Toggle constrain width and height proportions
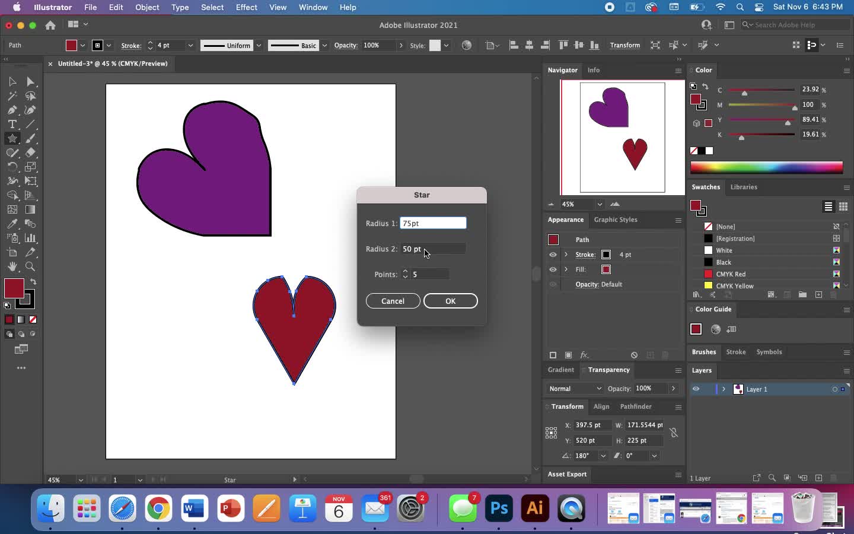854x534 pixels. (x=674, y=433)
